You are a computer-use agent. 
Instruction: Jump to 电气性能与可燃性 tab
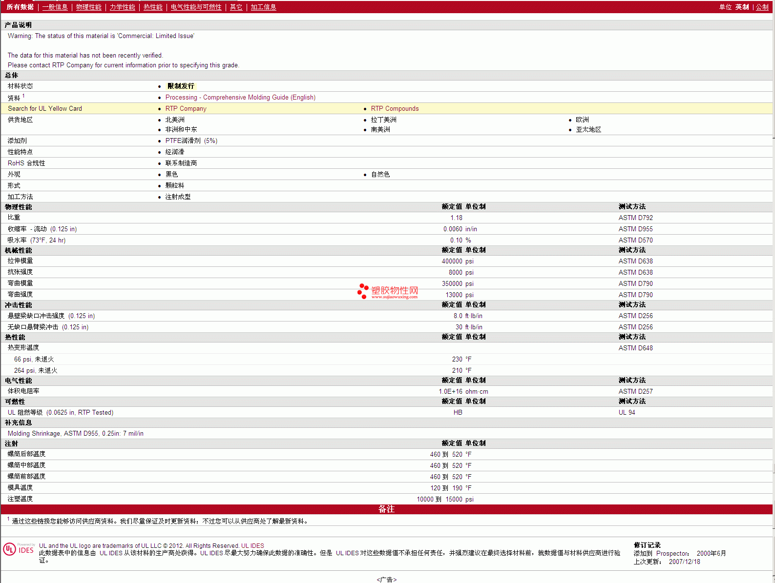click(x=196, y=7)
